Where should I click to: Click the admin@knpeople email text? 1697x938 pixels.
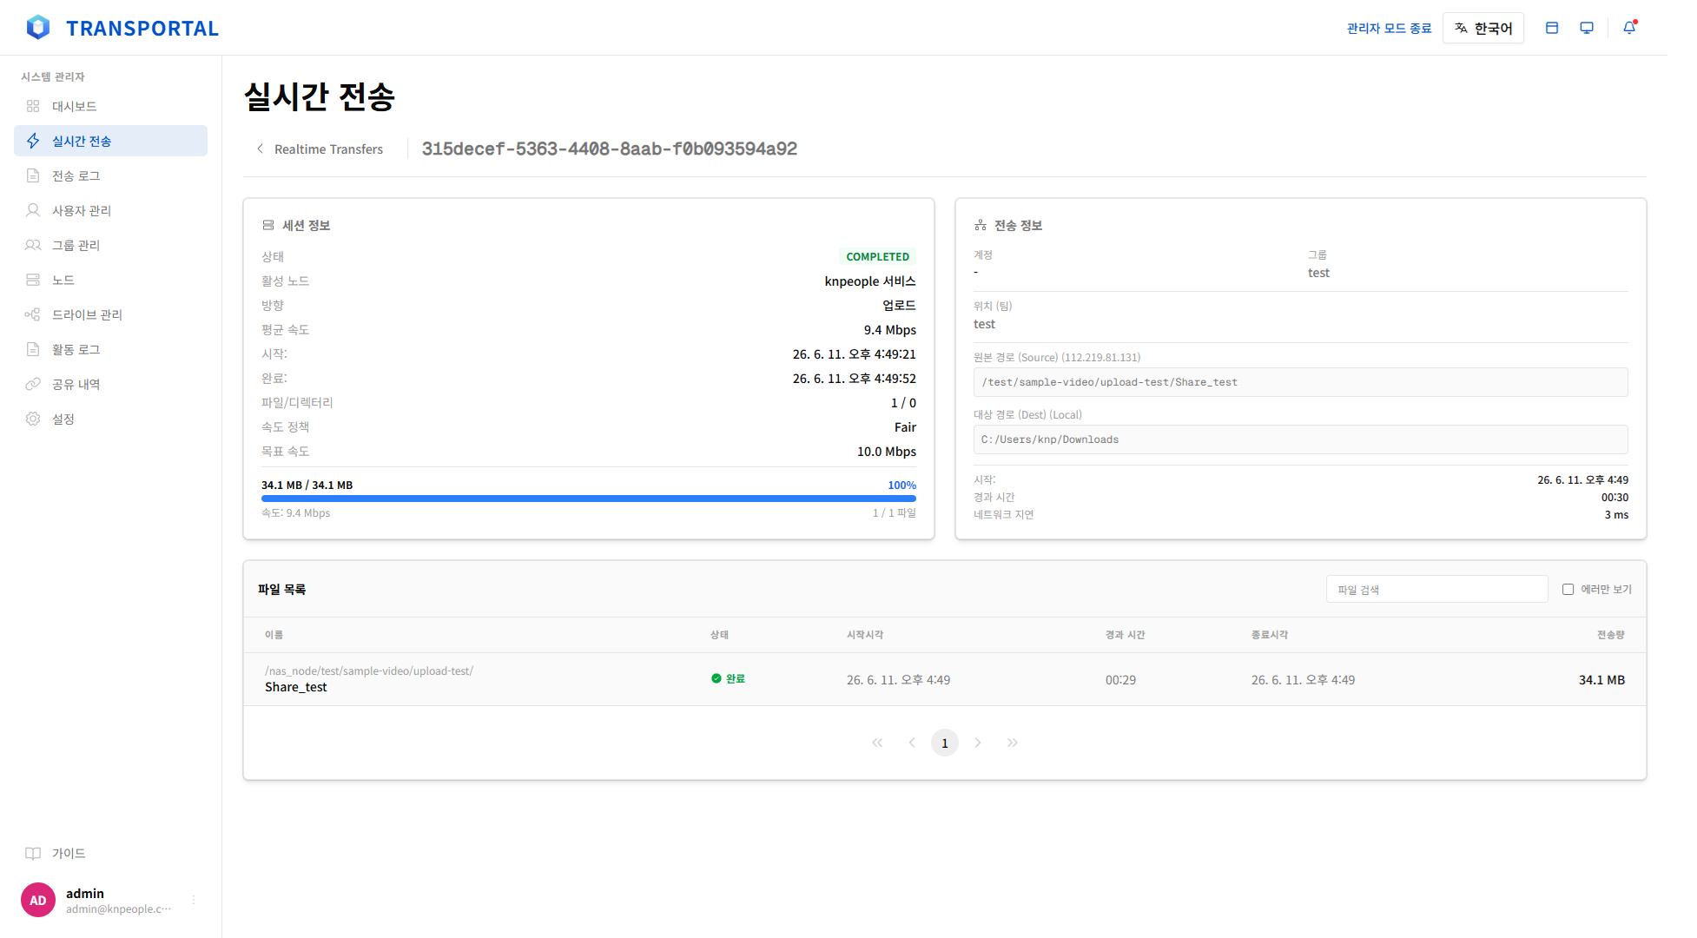pyautogui.click(x=119, y=909)
